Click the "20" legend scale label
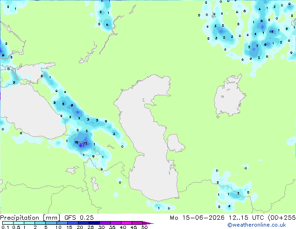This screenshot has height=229, width=296. click(x=80, y=227)
